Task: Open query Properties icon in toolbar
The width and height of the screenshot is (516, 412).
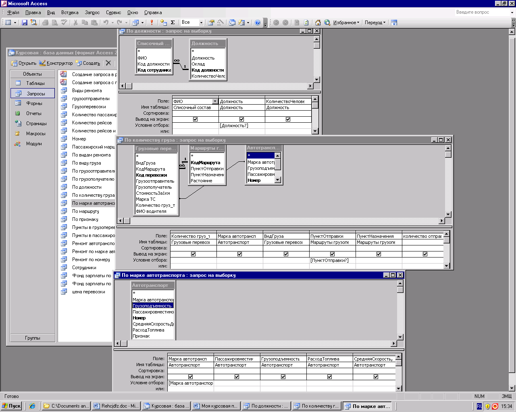Action: tap(211, 23)
